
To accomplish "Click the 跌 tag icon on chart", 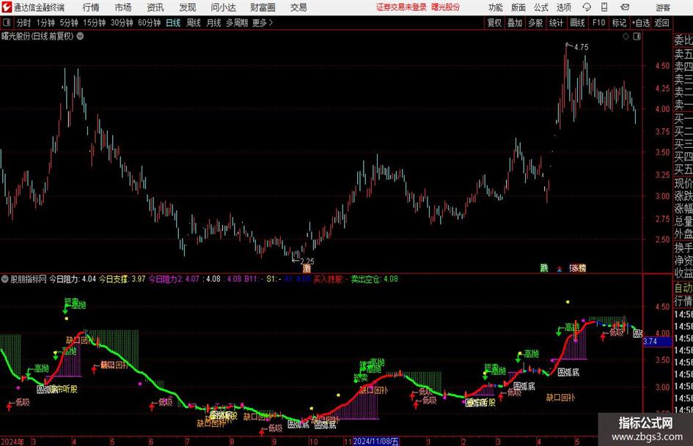I will click(544, 268).
